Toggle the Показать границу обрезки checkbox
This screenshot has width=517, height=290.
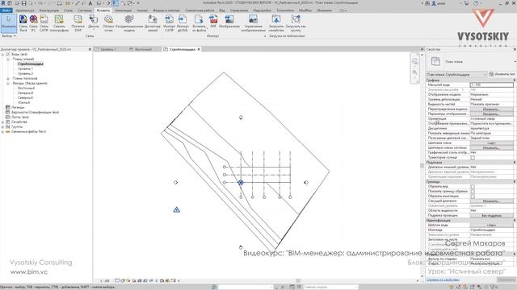pyautogui.click(x=473, y=192)
